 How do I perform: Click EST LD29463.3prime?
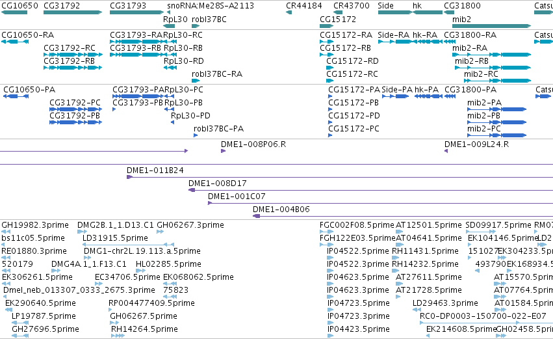pyautogui.click(x=445, y=304)
